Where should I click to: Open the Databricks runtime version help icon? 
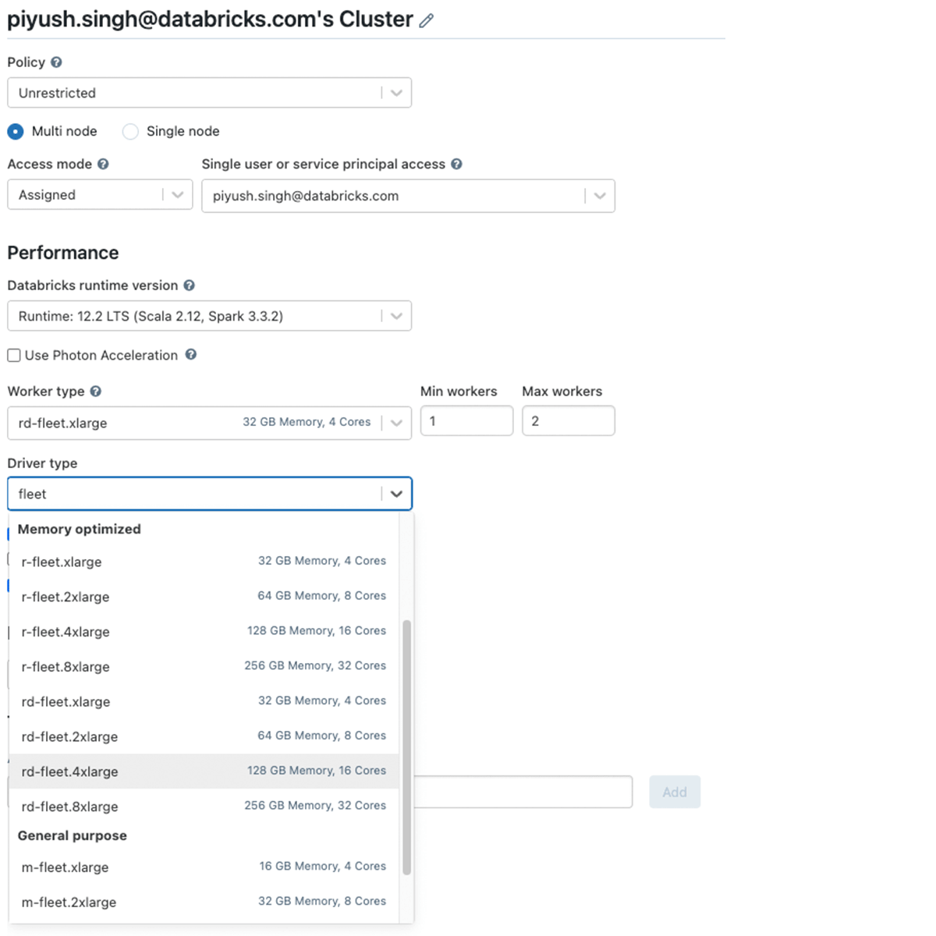(190, 285)
